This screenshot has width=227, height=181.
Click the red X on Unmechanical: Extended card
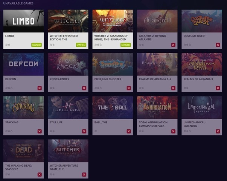[x=218, y=132]
